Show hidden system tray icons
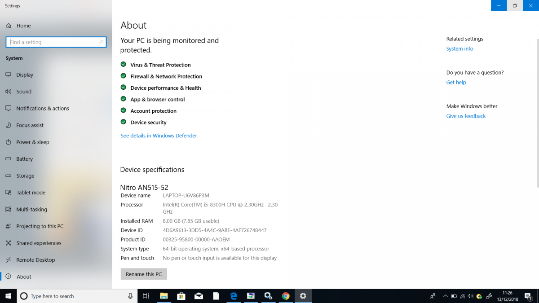The width and height of the screenshot is (539, 303). click(x=445, y=296)
